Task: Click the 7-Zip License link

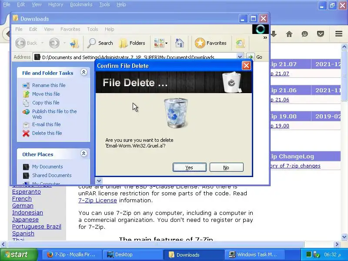Action: click(x=97, y=200)
